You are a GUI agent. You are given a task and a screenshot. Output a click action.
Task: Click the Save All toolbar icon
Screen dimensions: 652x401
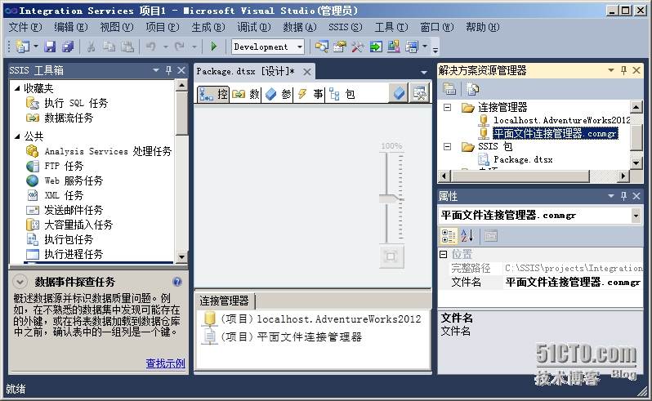[x=67, y=47]
